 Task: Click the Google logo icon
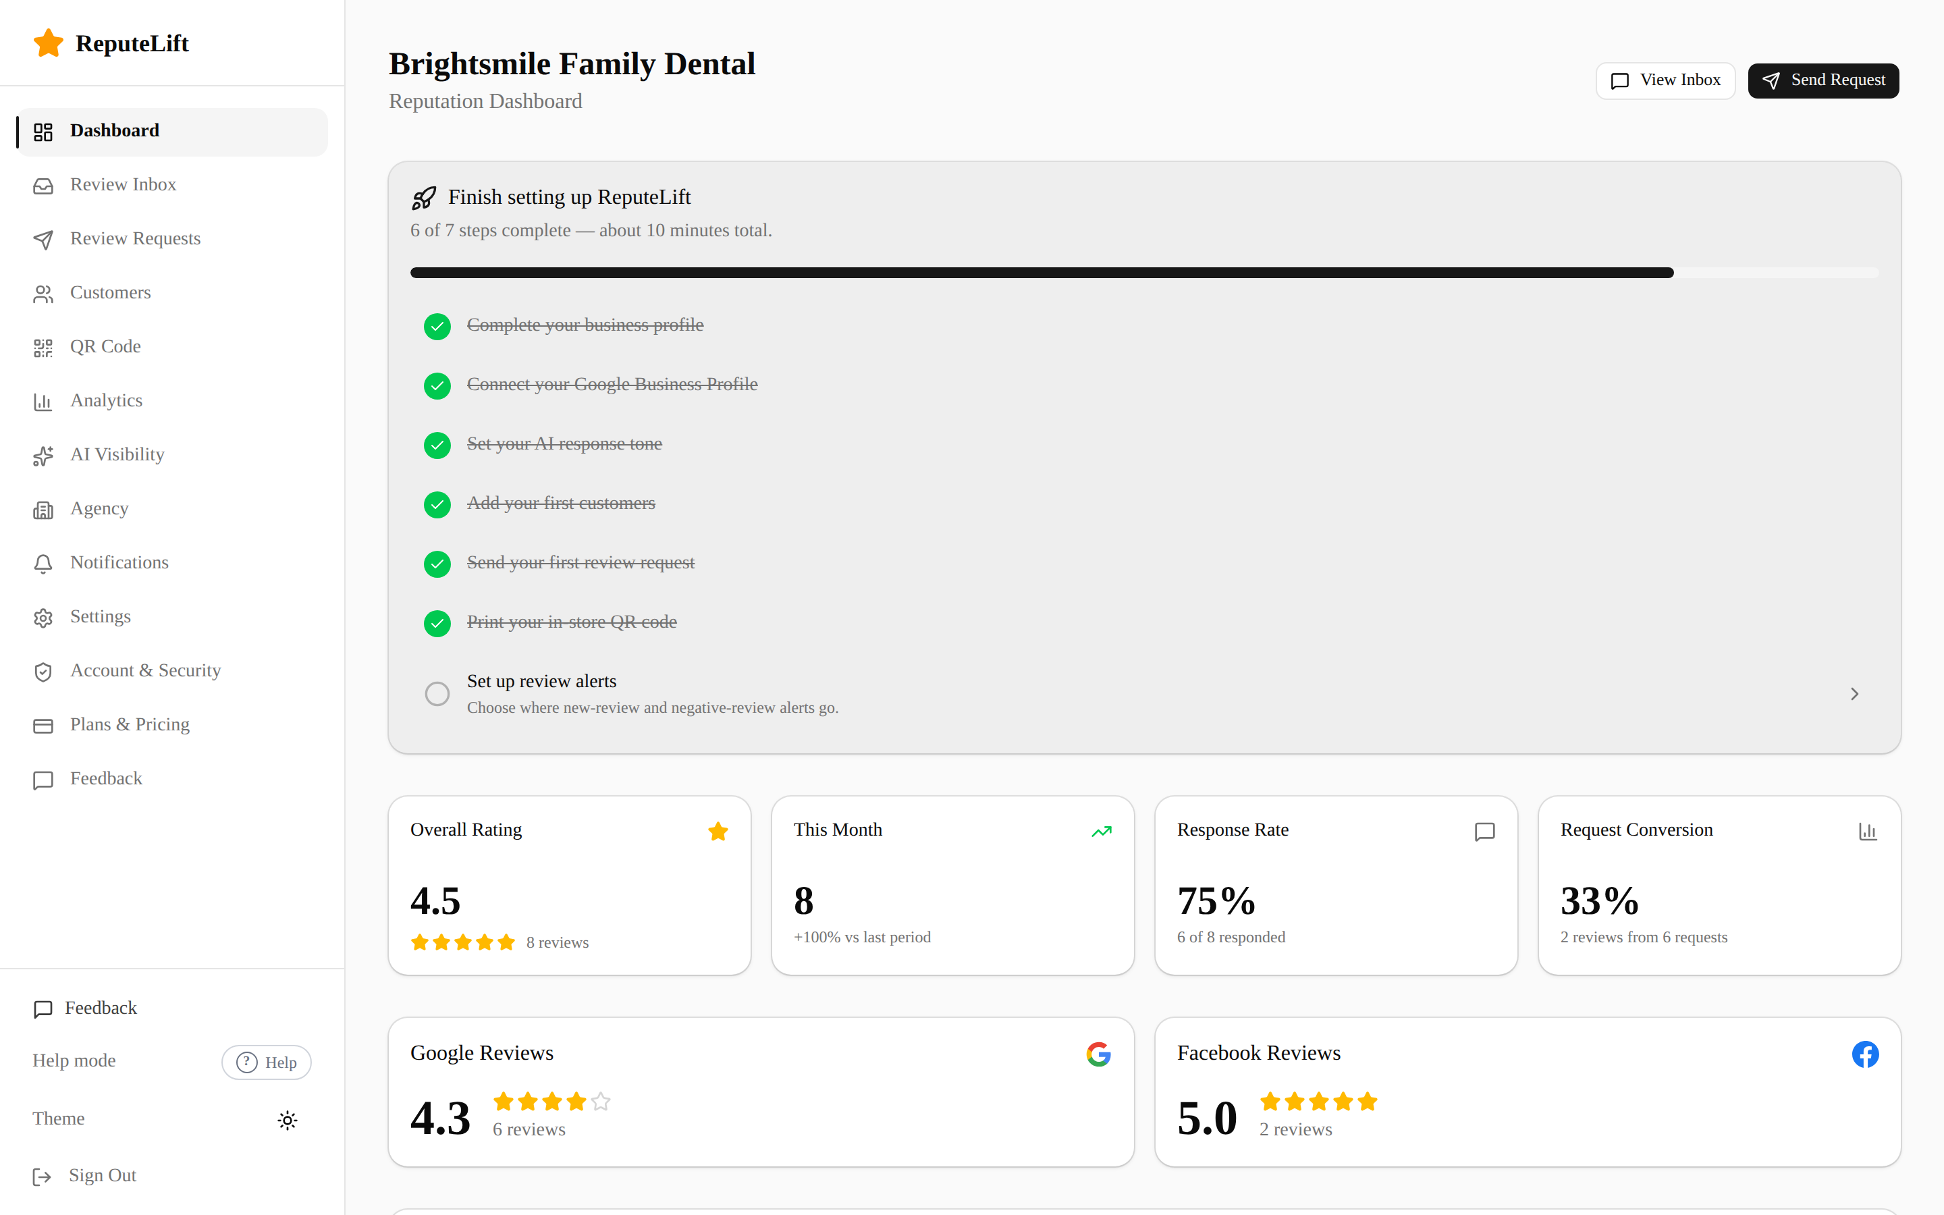[1098, 1054]
